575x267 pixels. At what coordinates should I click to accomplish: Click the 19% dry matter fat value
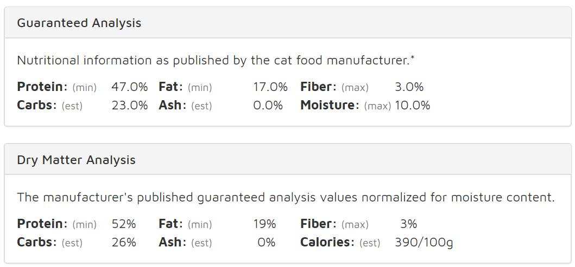point(264,224)
